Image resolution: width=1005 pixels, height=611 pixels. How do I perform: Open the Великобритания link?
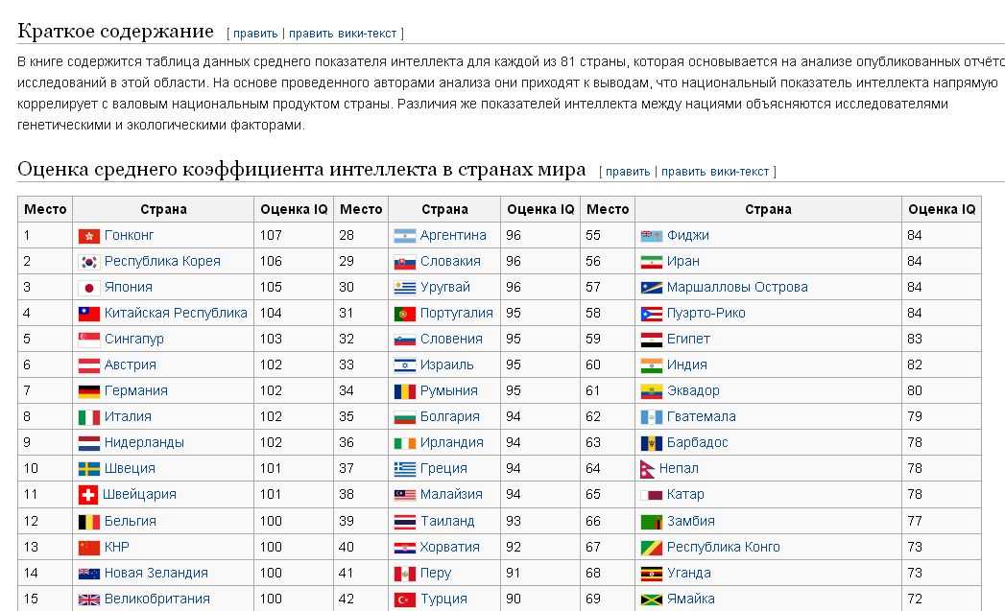157,599
